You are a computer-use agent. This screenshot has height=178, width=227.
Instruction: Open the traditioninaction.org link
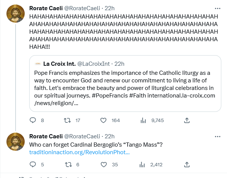[x=79, y=152]
